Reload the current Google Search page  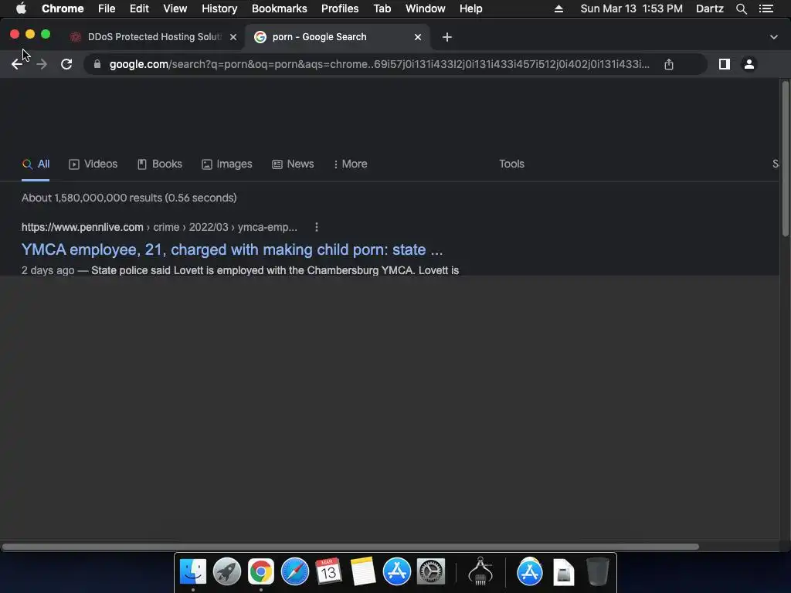point(66,64)
